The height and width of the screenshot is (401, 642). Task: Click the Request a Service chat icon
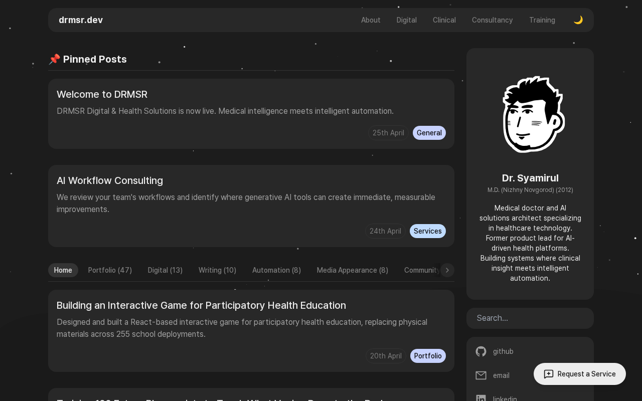(549, 374)
